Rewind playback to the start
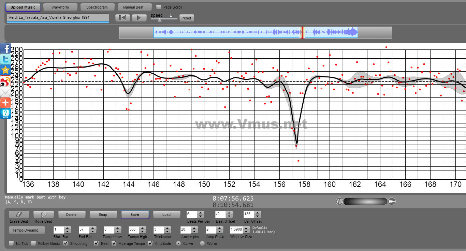Image resolution: width=466 pixels, height=251 pixels. tap(122, 18)
